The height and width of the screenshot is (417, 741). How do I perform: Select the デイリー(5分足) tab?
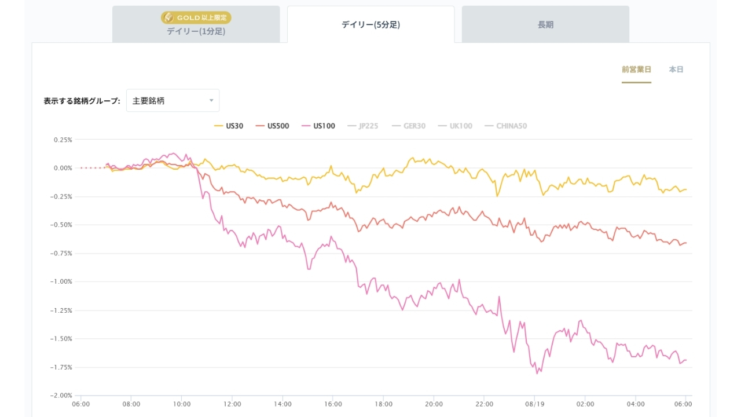click(x=370, y=24)
